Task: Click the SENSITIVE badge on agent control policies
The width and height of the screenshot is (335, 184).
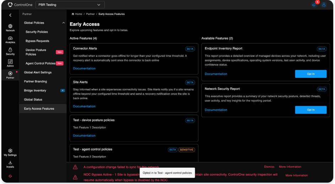Action: [x=187, y=150]
